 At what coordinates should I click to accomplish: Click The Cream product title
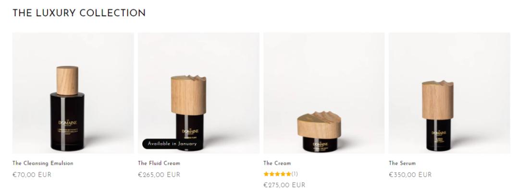click(277, 163)
